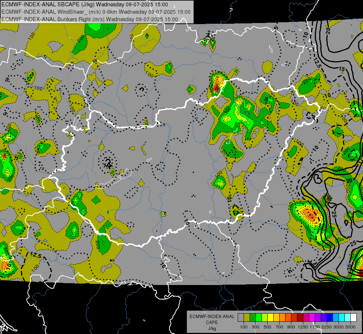
Task: Click the 1750 tick label under the legend
Action: (315, 327)
